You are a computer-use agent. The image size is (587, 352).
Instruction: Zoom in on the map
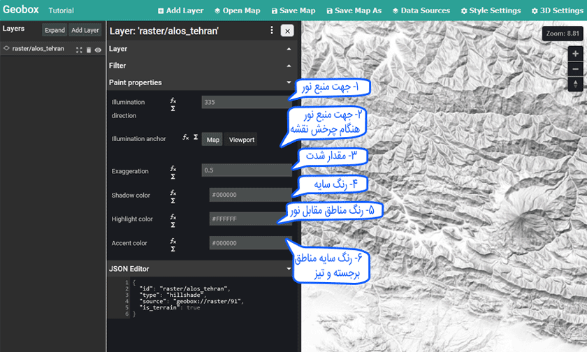click(x=575, y=54)
